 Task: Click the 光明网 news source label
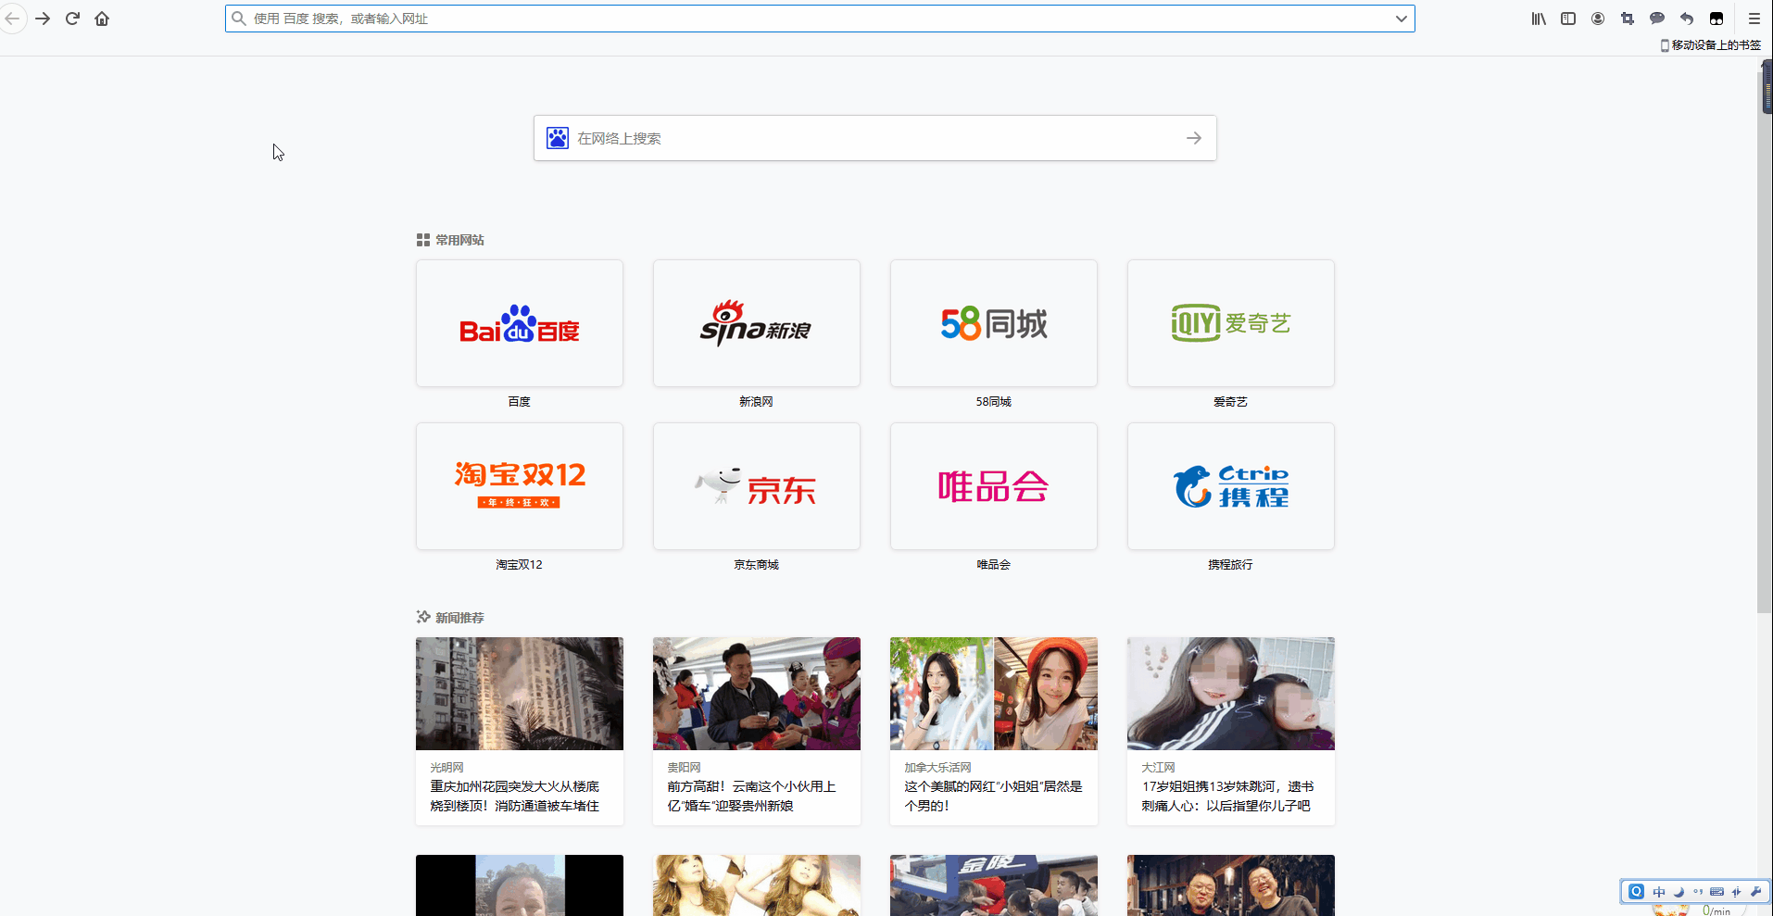pyautogui.click(x=447, y=768)
